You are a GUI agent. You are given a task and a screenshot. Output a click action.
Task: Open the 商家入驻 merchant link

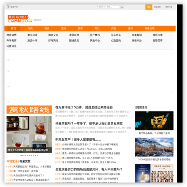(169, 7)
